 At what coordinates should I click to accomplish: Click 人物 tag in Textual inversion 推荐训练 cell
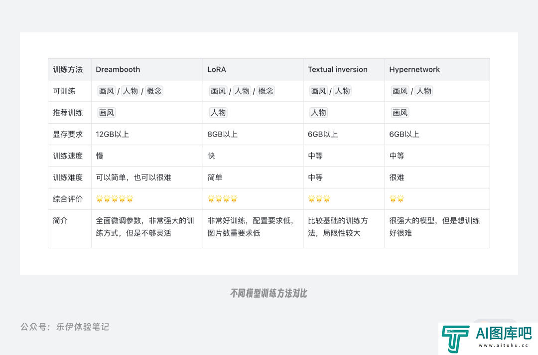[x=318, y=113]
